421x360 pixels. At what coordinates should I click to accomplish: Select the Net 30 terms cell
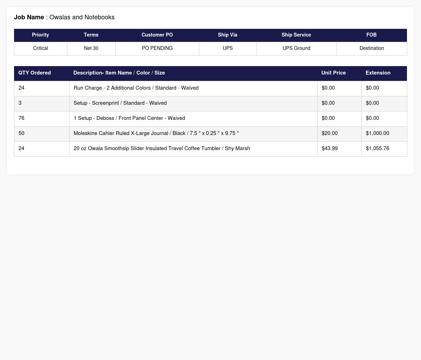91,49
